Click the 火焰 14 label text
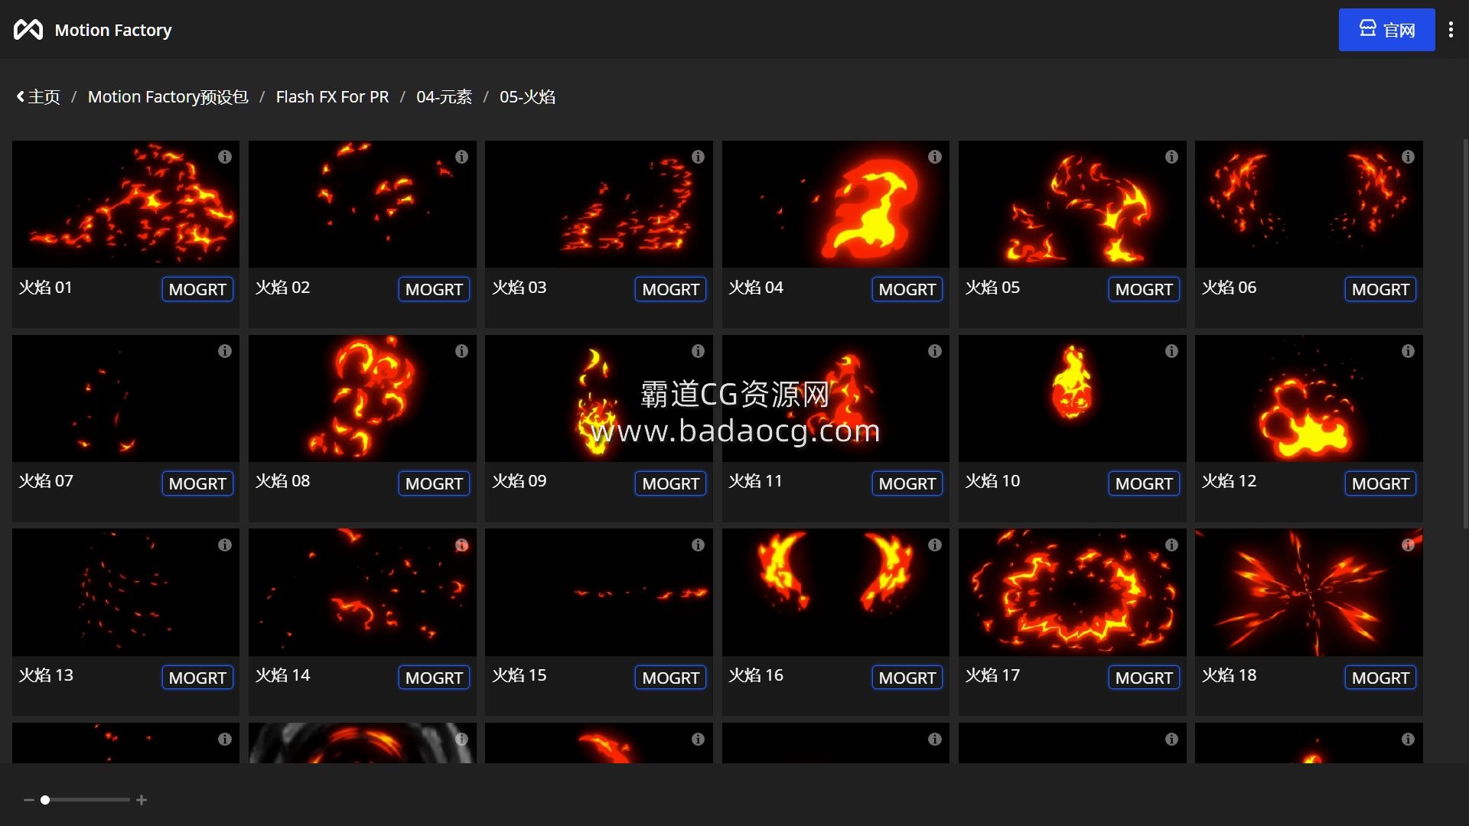 282,675
